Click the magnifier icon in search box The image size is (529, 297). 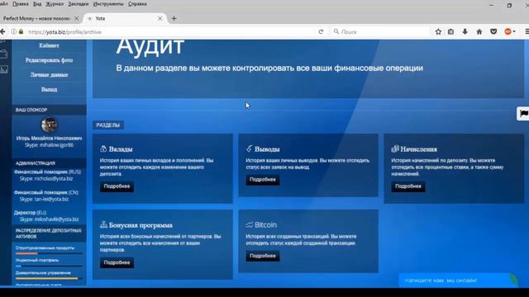pos(336,31)
